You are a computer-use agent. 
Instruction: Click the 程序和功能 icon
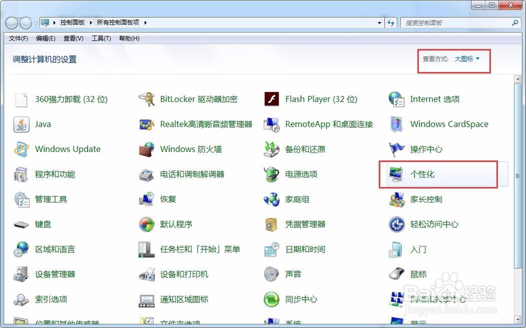22,175
